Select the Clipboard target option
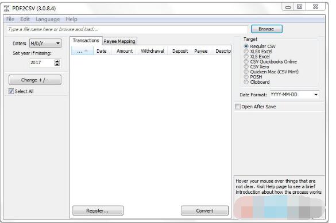 [x=246, y=82]
